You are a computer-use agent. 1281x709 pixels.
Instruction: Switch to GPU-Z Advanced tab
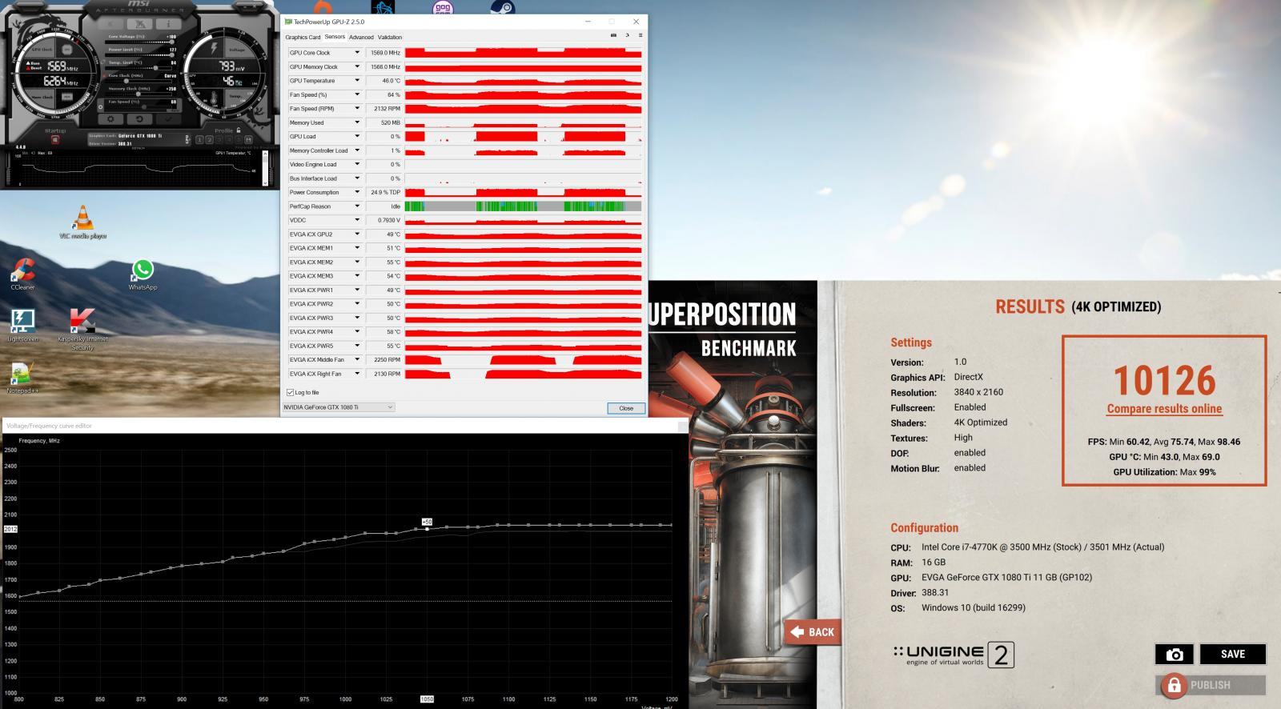pyautogui.click(x=361, y=37)
